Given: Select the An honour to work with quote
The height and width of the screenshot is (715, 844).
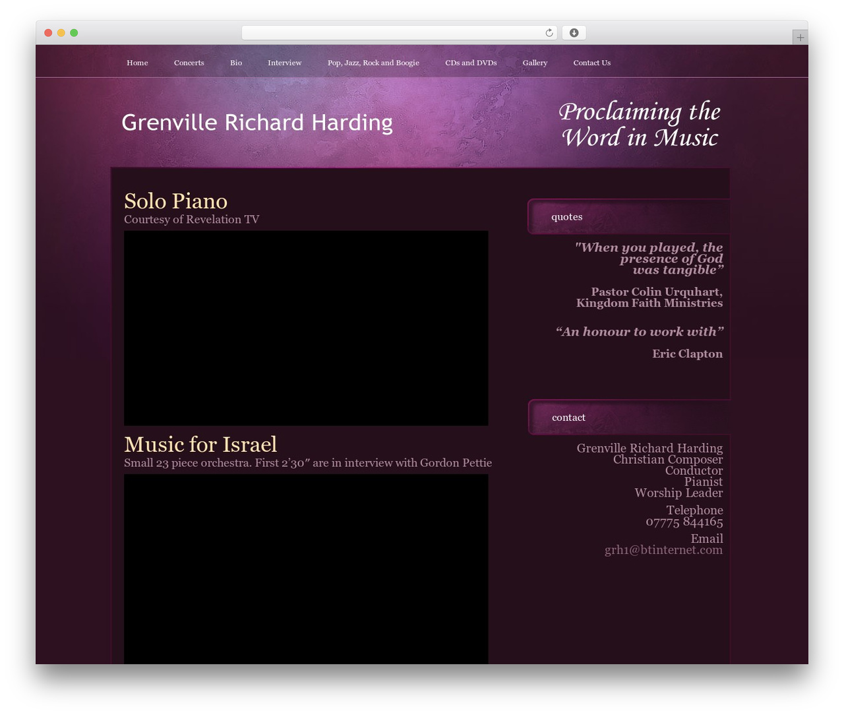Looking at the screenshot, I should point(640,332).
